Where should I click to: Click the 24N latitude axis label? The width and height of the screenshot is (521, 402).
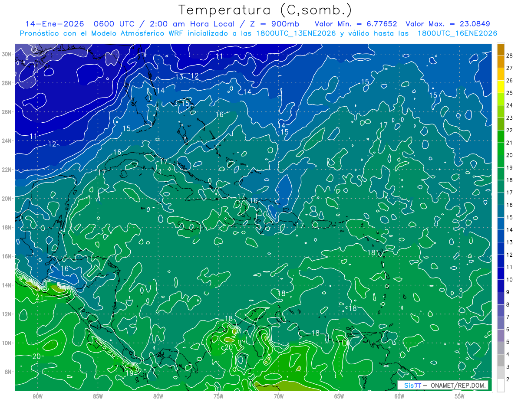tap(7, 141)
